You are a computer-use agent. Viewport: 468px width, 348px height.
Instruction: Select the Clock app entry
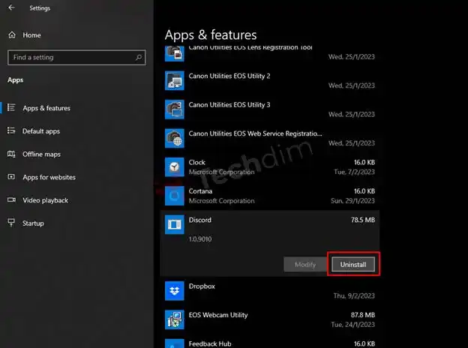click(270, 166)
